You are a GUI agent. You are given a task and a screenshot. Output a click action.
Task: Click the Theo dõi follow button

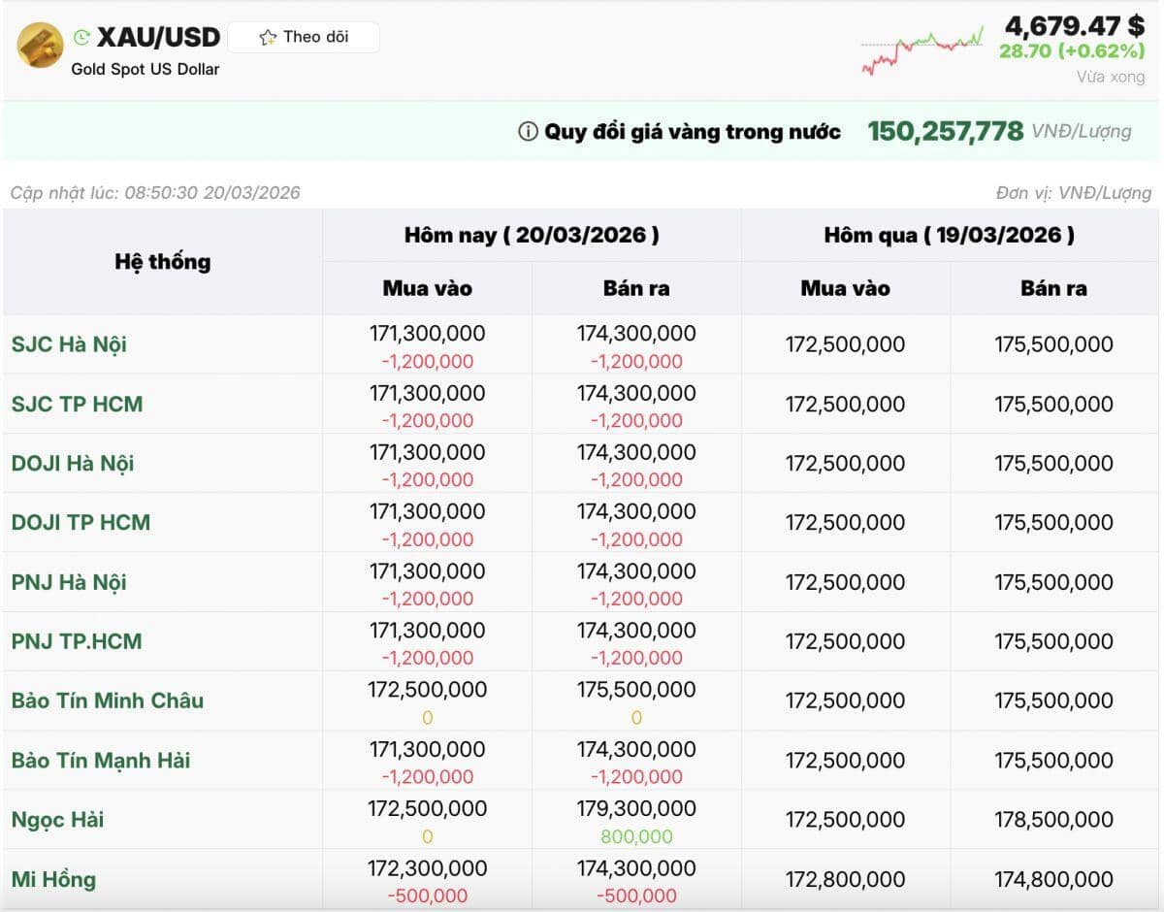click(304, 38)
